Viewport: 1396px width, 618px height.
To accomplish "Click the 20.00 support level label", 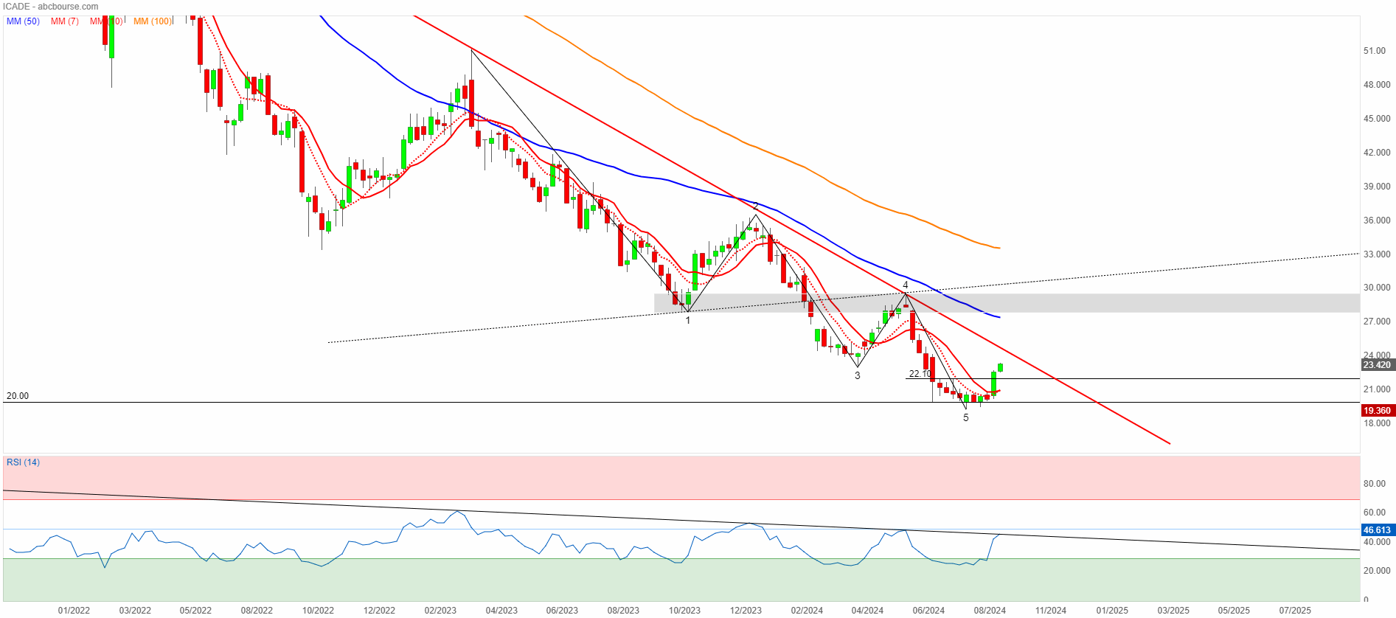I will [18, 396].
